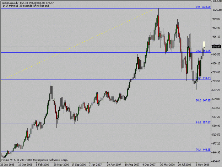Select the 38.2 Fibonacci label 738.73
The image size is (222, 167).
[x=203, y=78]
